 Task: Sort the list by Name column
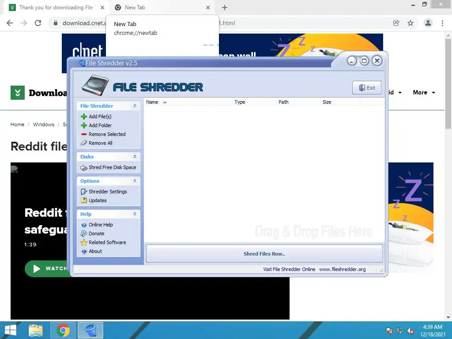[188, 102]
